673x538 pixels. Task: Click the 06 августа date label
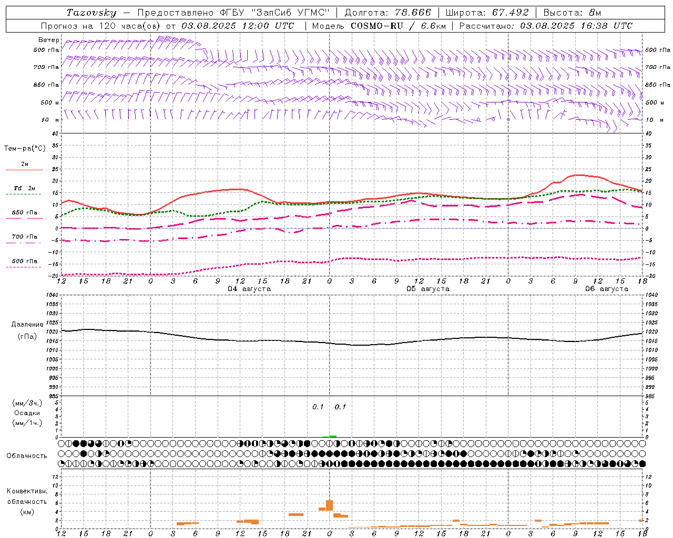pos(607,289)
